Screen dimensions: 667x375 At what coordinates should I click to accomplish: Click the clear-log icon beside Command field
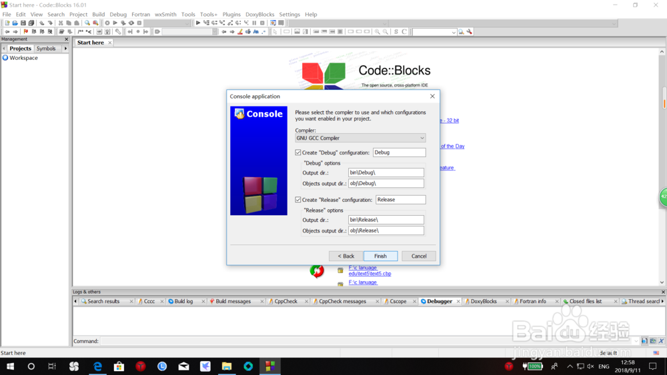(661, 341)
